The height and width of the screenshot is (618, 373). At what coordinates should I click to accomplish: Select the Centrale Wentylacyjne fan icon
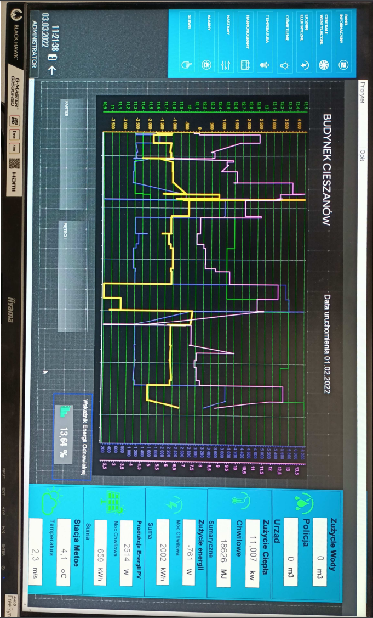click(x=323, y=65)
